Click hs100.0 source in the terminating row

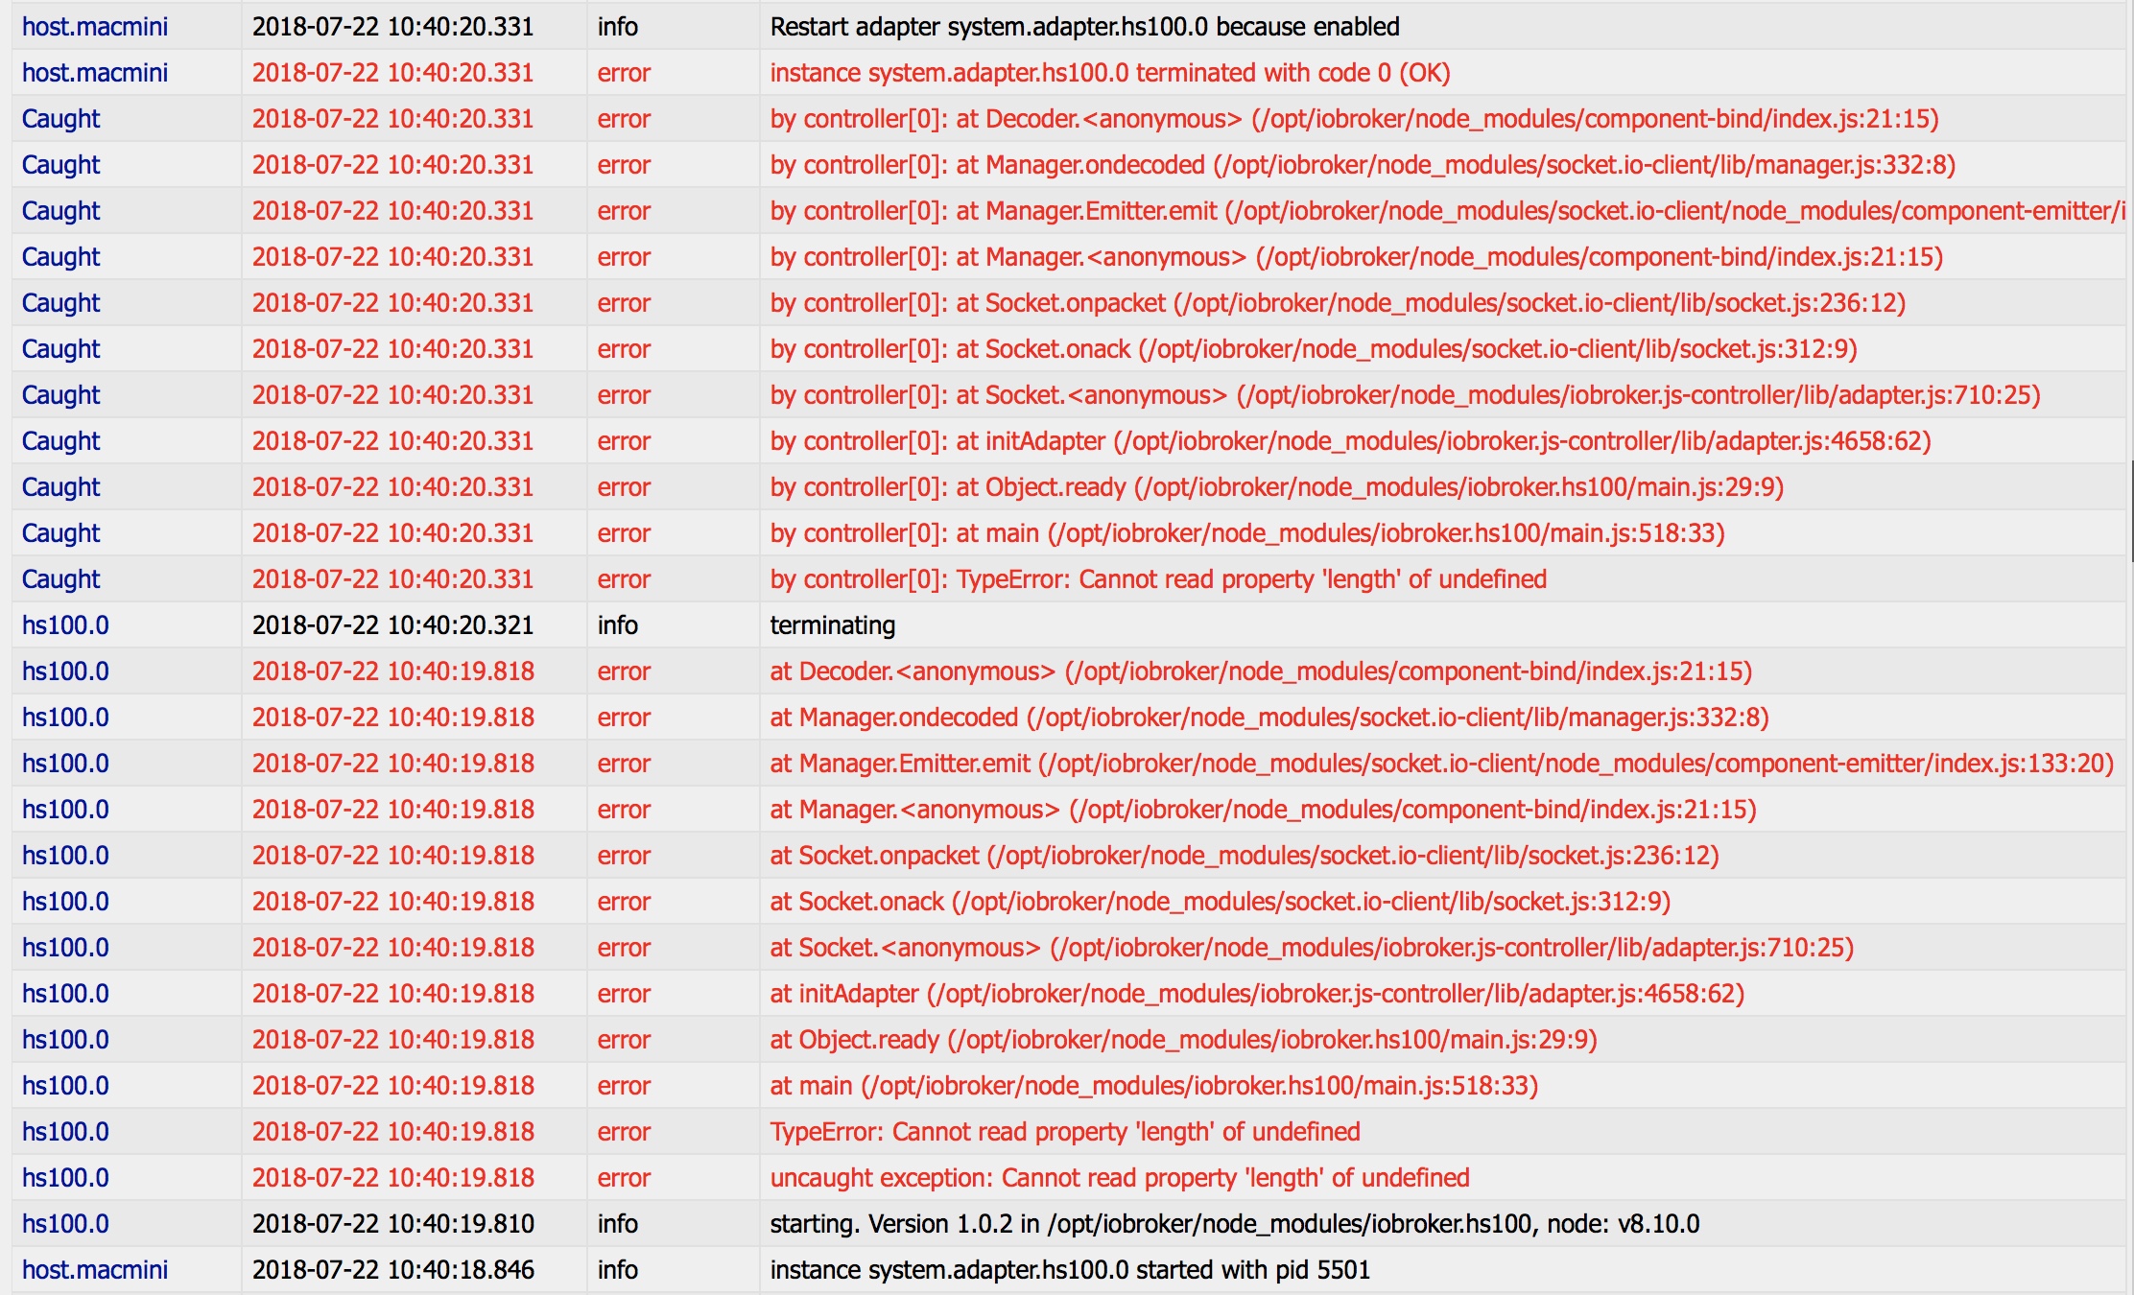65,625
